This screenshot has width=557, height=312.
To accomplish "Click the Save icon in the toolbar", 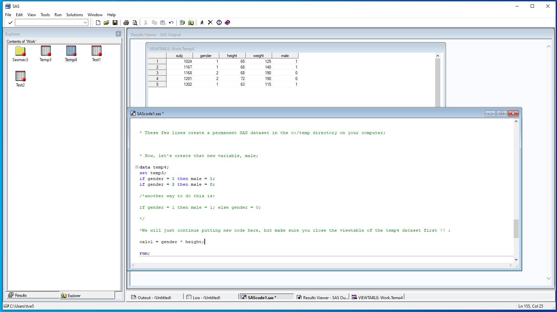I will [x=115, y=23].
